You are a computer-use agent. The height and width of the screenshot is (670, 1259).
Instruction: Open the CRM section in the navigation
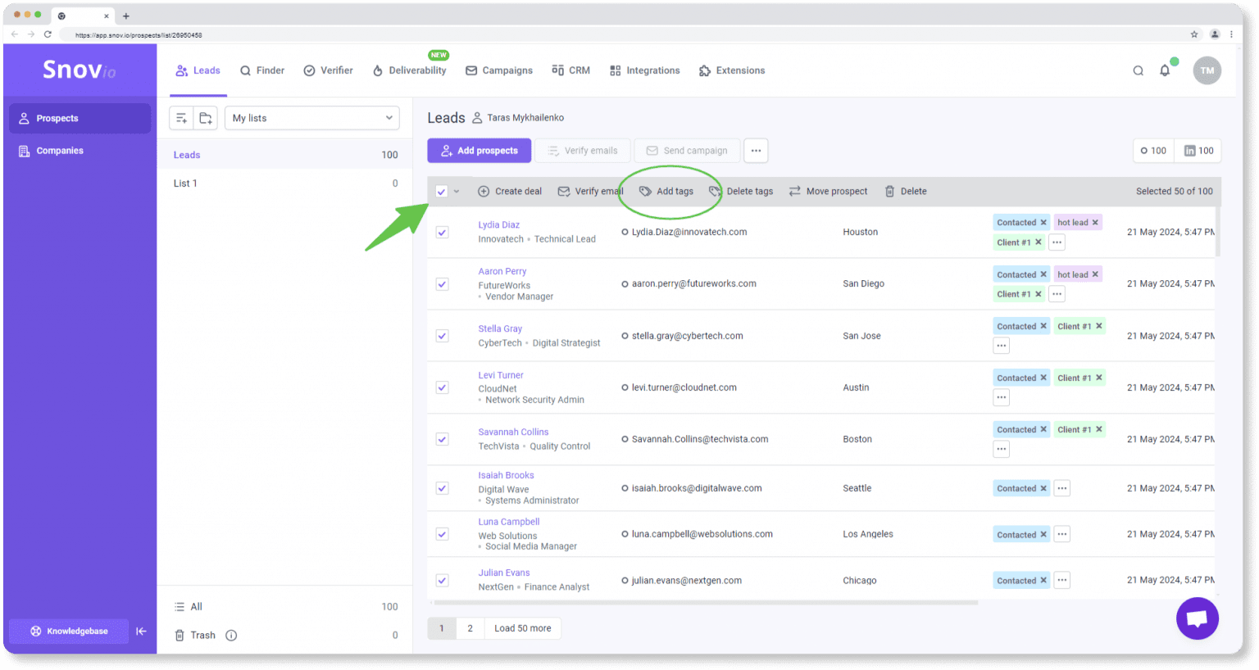[x=570, y=70]
